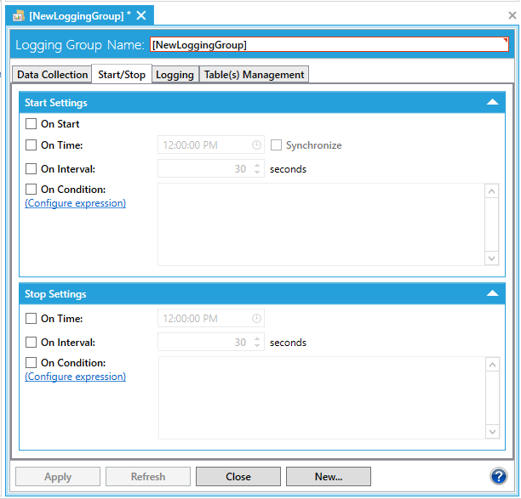Click the Apply button
The height and width of the screenshot is (499, 521).
click(x=58, y=476)
